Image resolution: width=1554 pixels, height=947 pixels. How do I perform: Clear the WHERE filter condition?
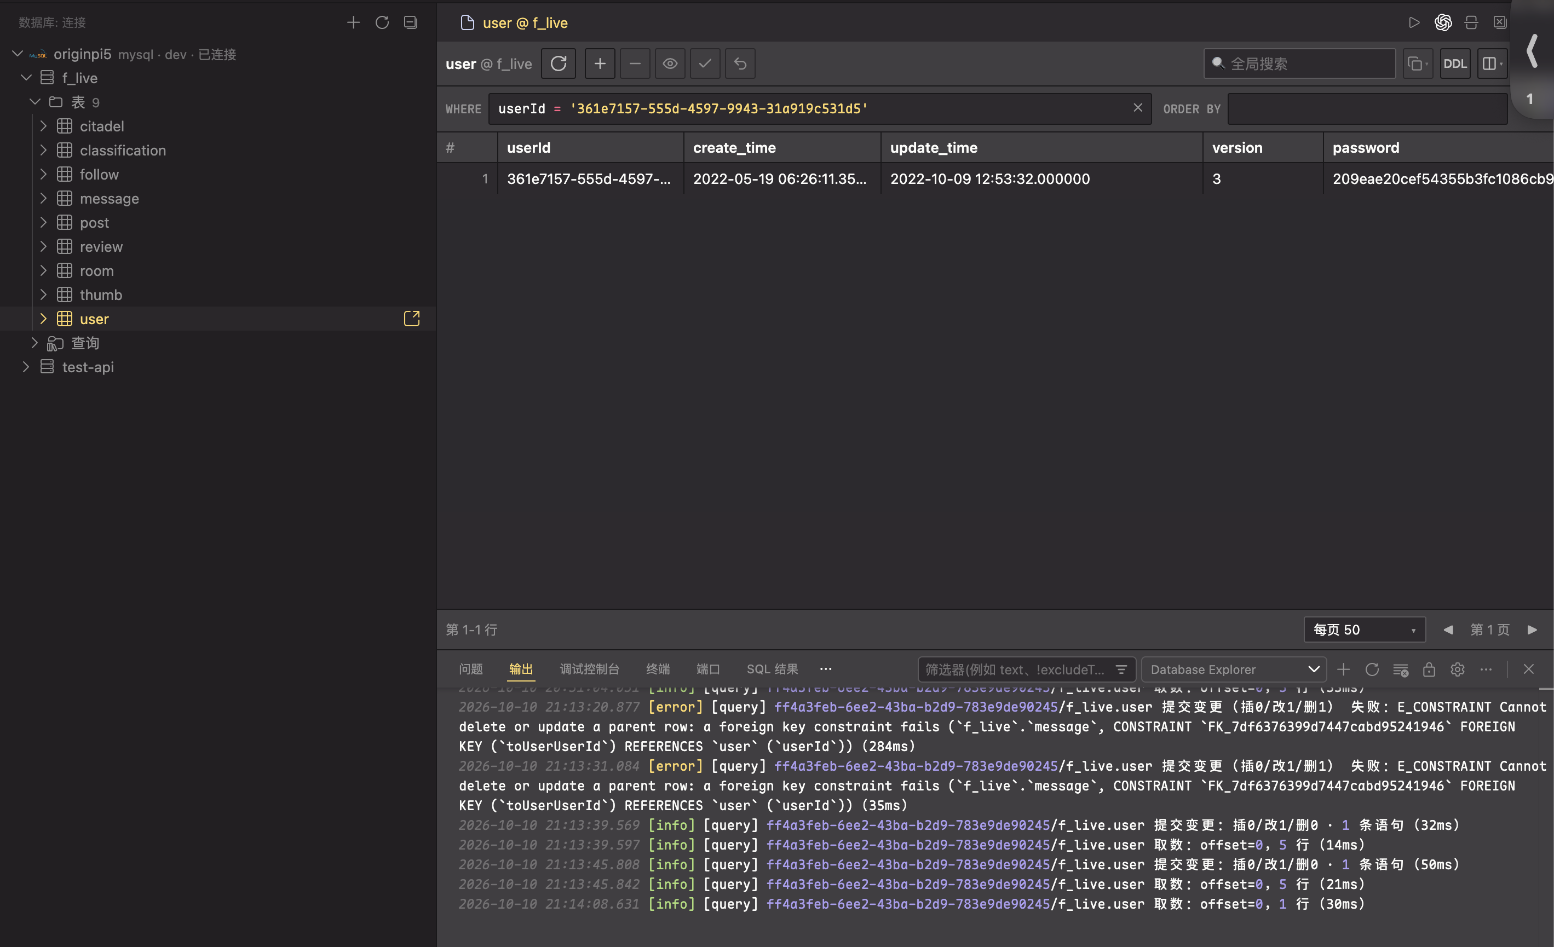1138,108
